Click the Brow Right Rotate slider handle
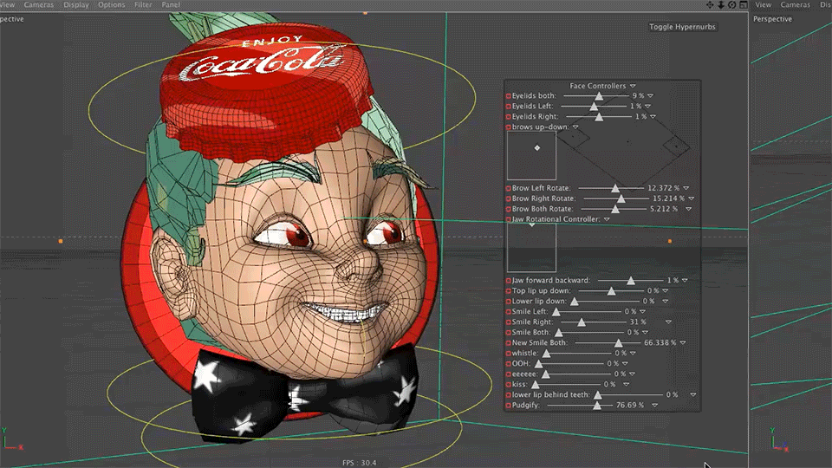The height and width of the screenshot is (468, 832). coord(621,198)
